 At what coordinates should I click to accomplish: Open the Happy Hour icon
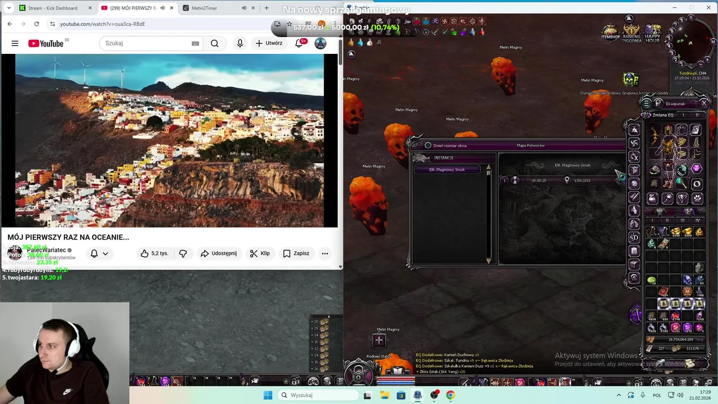pyautogui.click(x=652, y=33)
